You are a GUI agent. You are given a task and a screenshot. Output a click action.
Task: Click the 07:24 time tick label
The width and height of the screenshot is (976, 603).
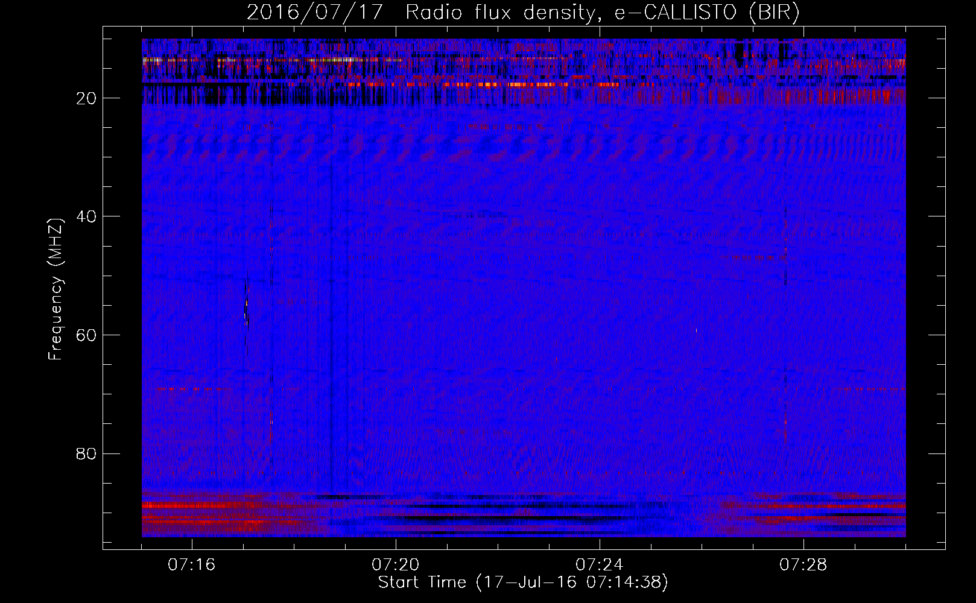coord(600,565)
